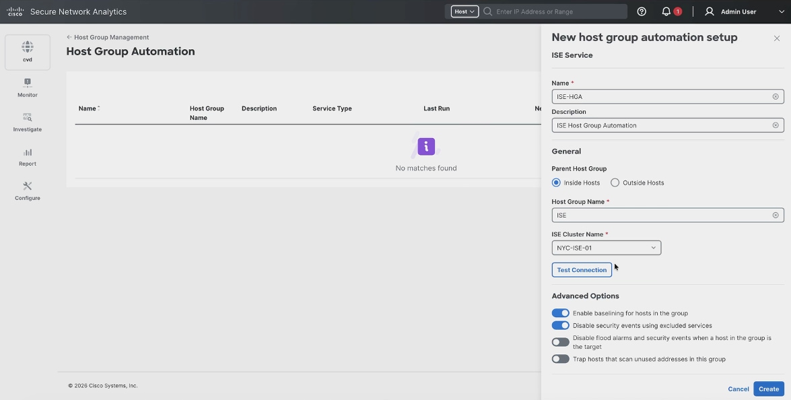This screenshot has width=791, height=400.
Task: Click the back arrow next to Host Group Management
Action: tap(69, 37)
